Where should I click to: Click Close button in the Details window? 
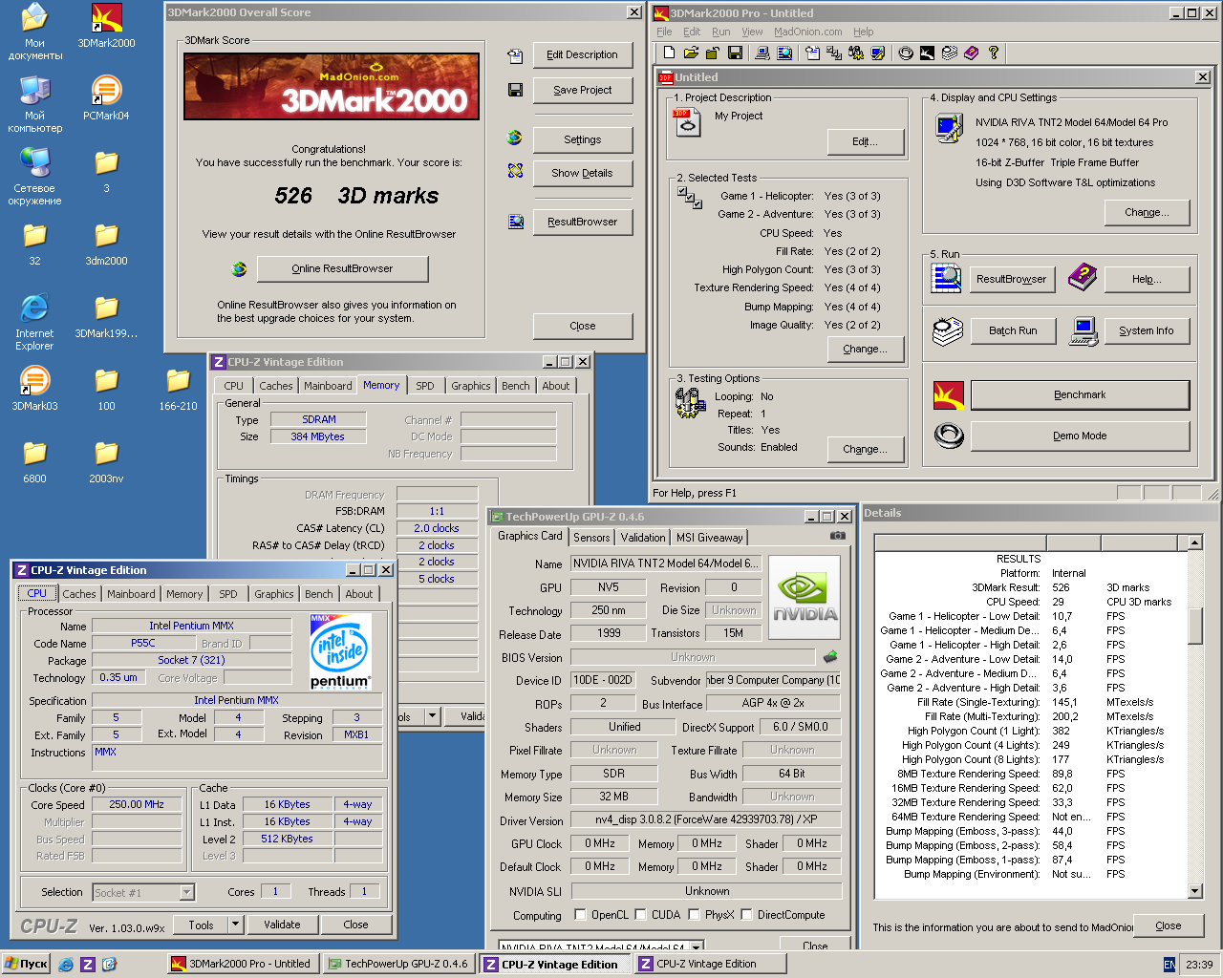click(1168, 926)
